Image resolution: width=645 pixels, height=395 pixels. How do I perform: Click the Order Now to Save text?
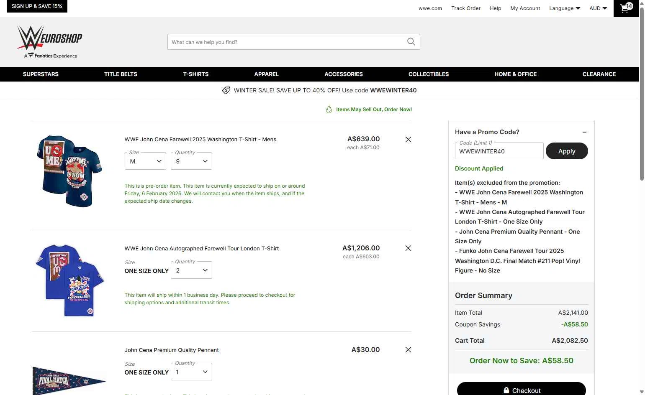pyautogui.click(x=522, y=361)
